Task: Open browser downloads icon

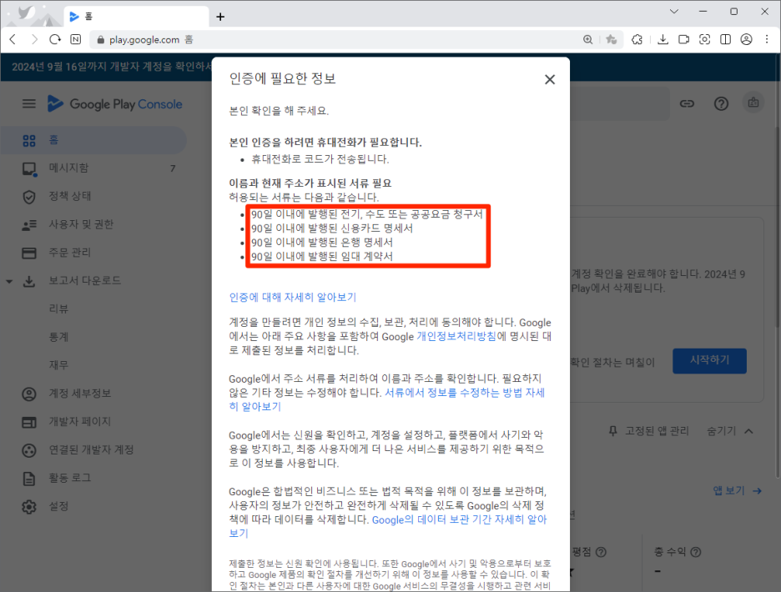Action: point(663,39)
